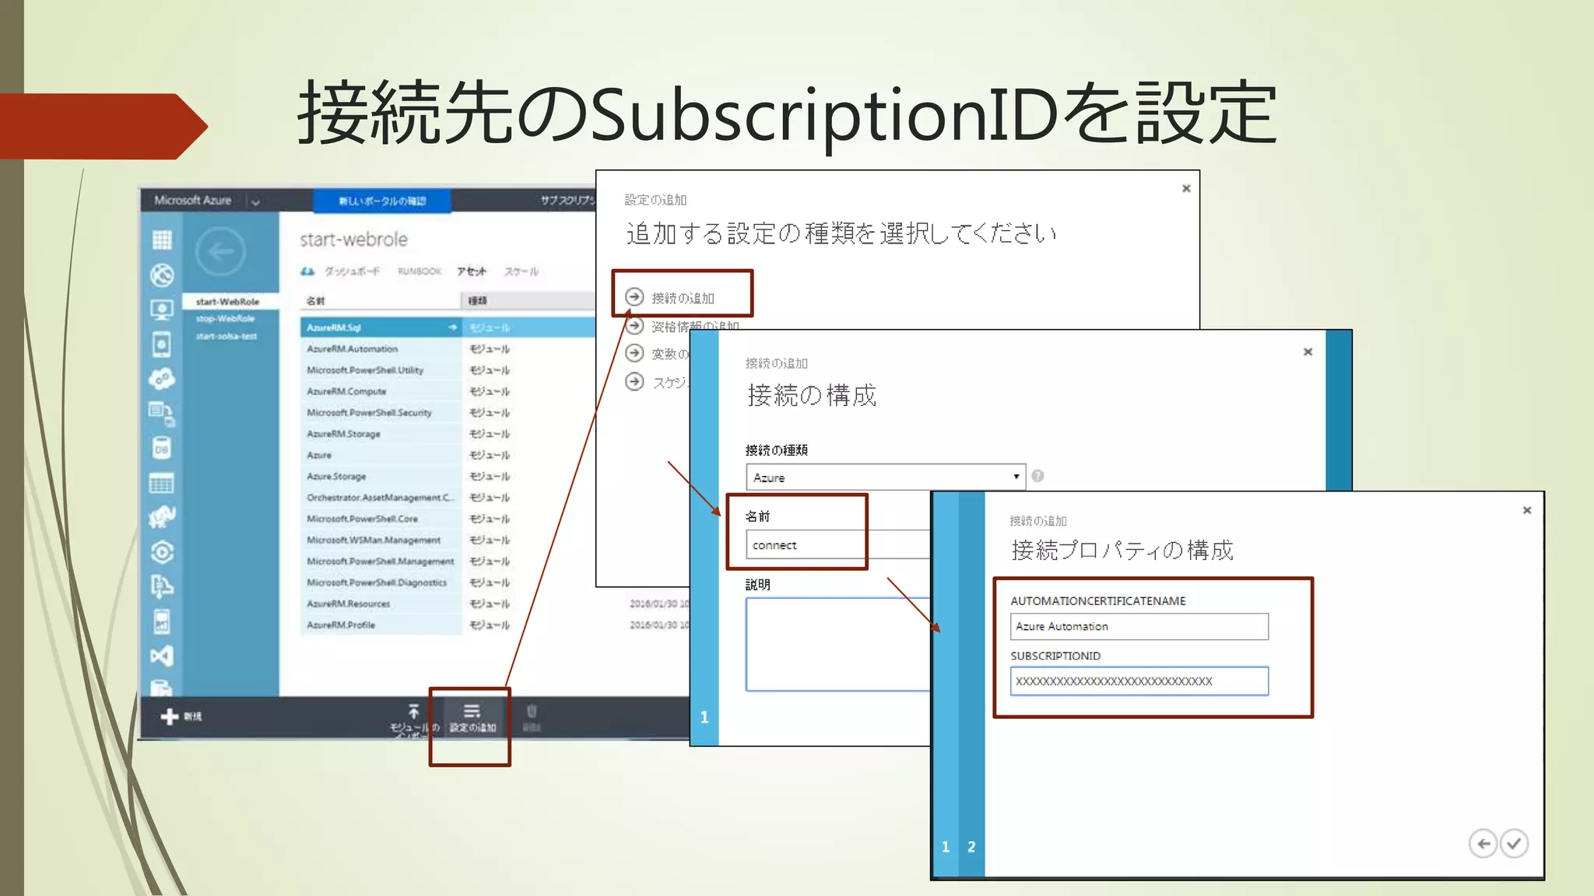
Task: Select start-solsa-test in the account list
Action: coord(226,336)
